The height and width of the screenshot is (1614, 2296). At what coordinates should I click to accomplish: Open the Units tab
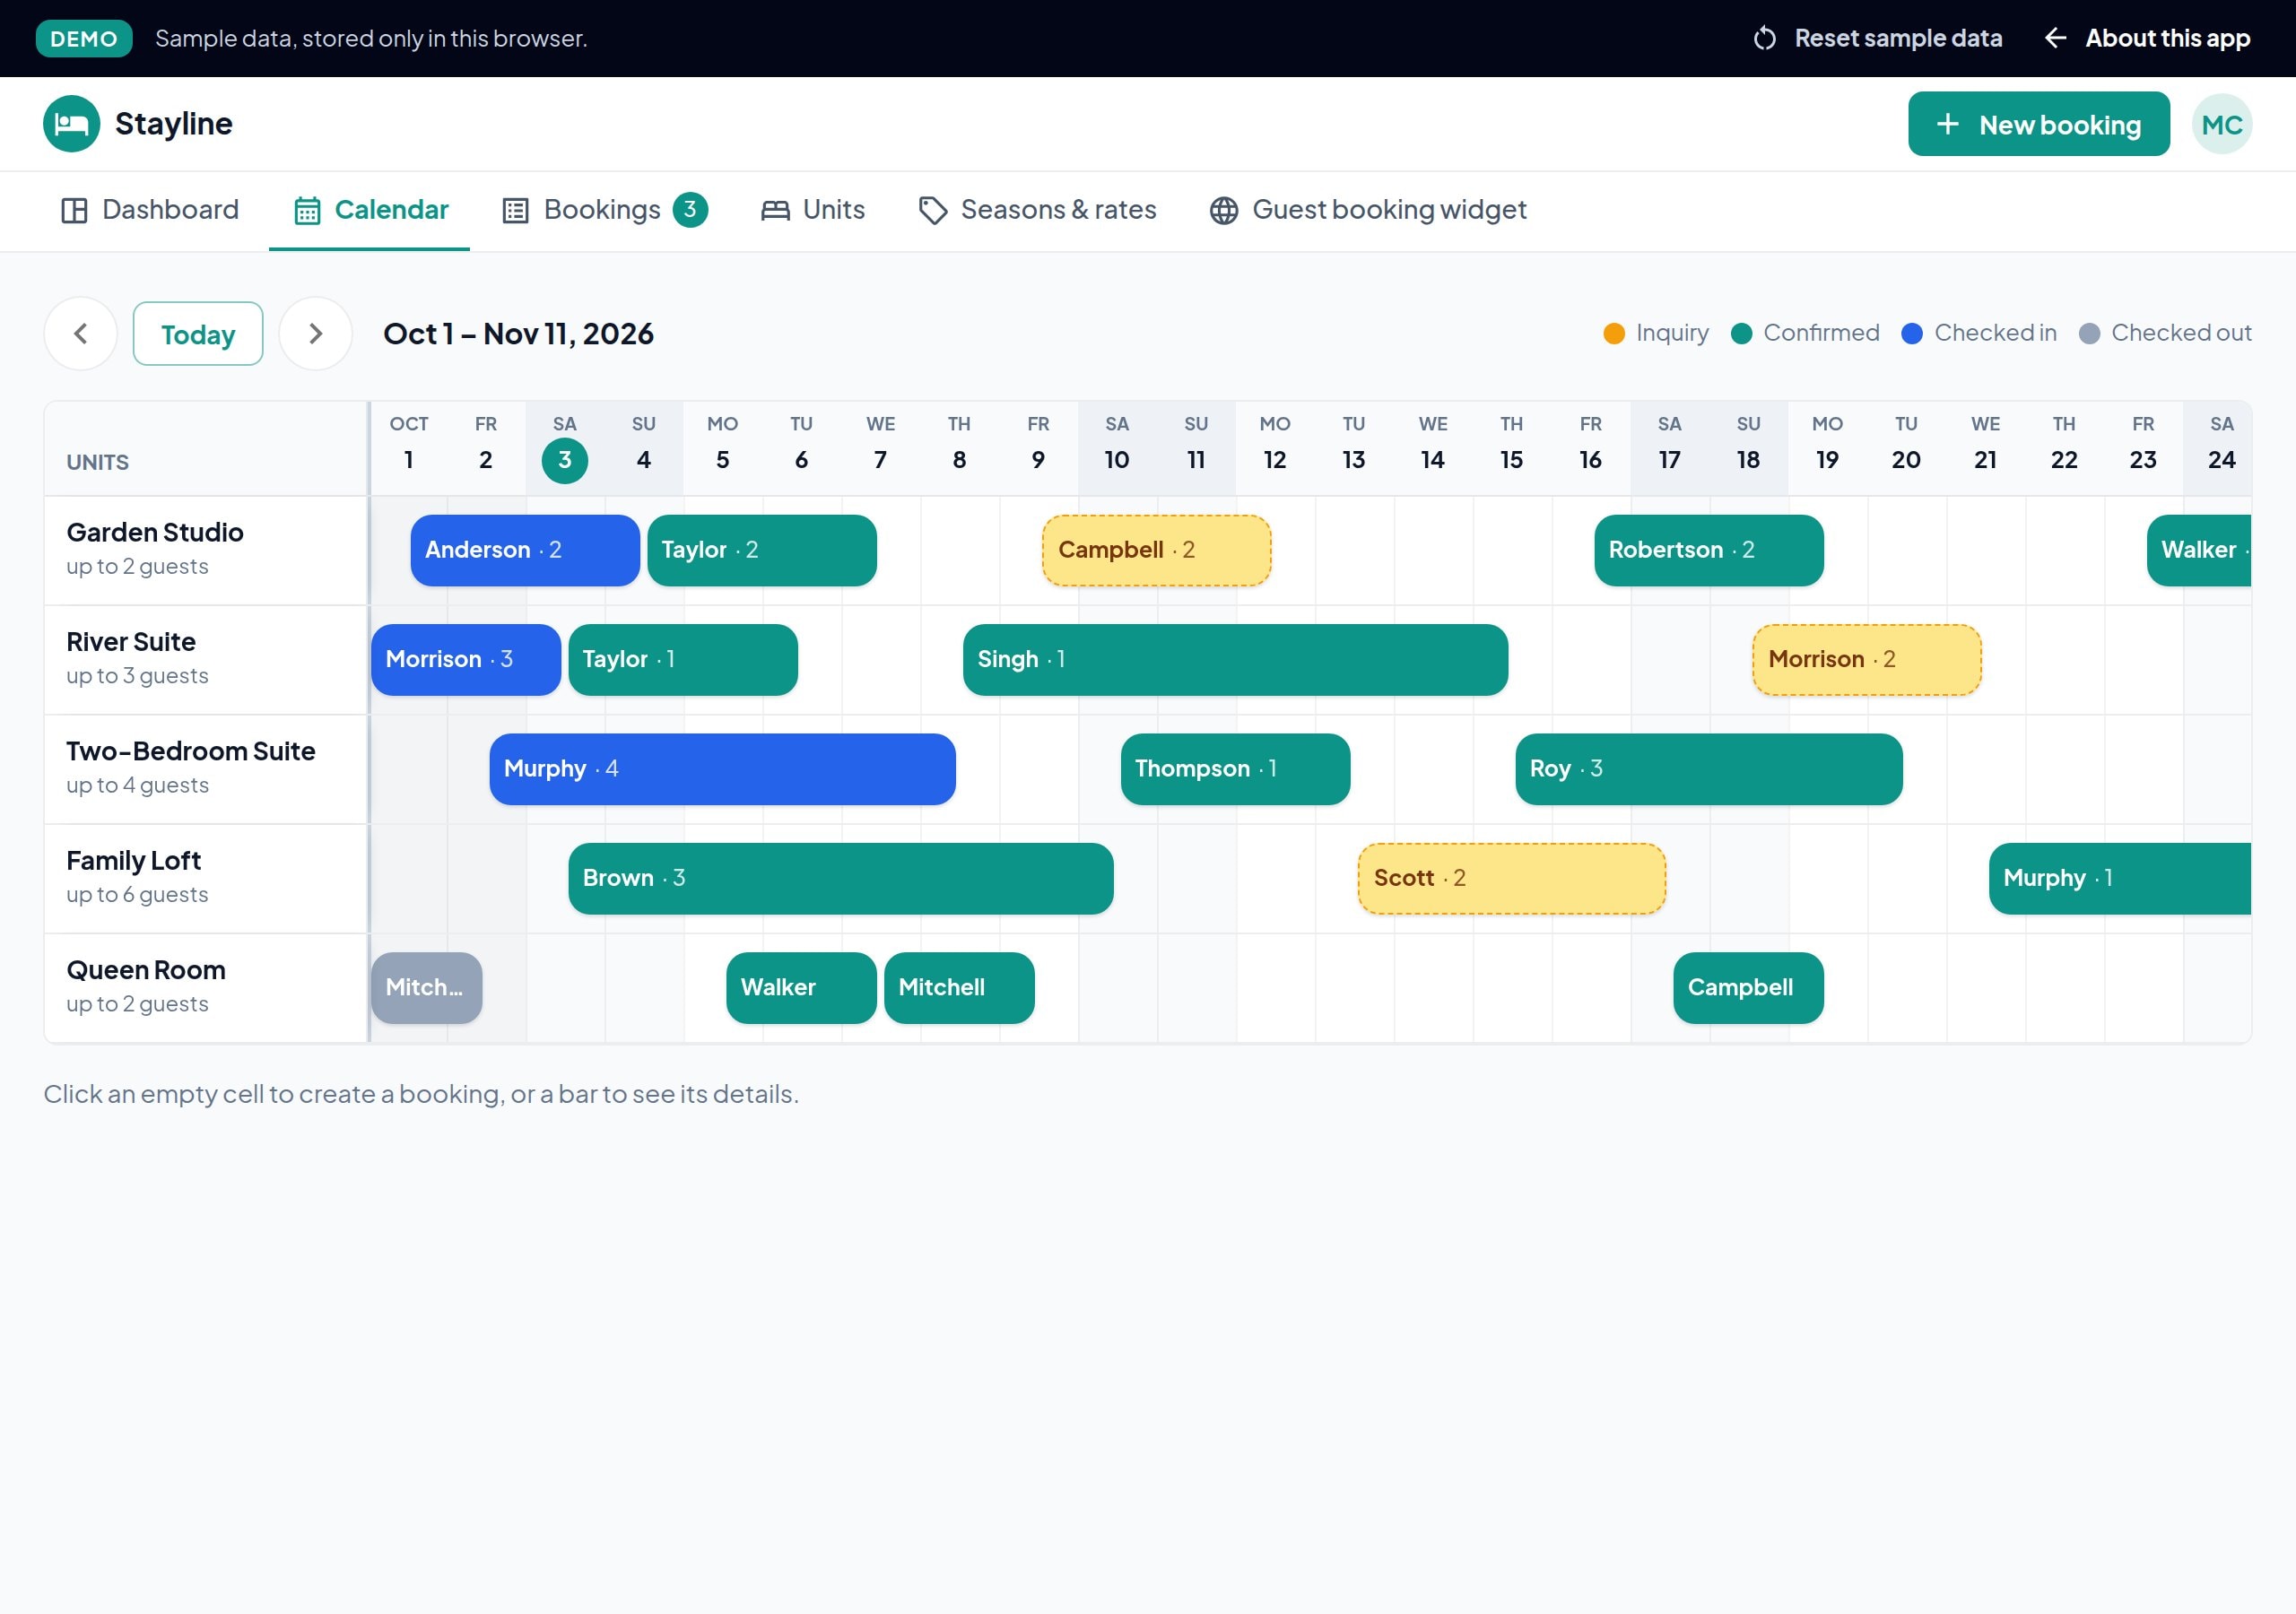(813, 211)
